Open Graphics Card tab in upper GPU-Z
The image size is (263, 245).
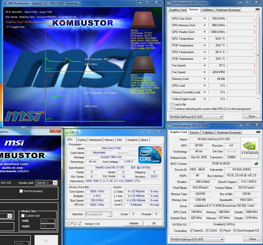pyautogui.click(x=178, y=10)
